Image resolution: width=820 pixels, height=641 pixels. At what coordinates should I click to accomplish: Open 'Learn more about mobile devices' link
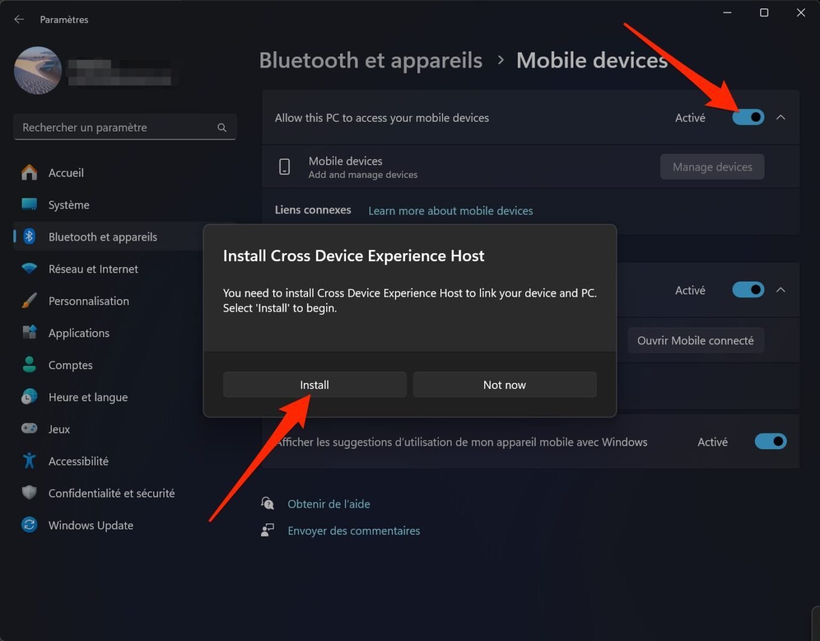point(450,210)
